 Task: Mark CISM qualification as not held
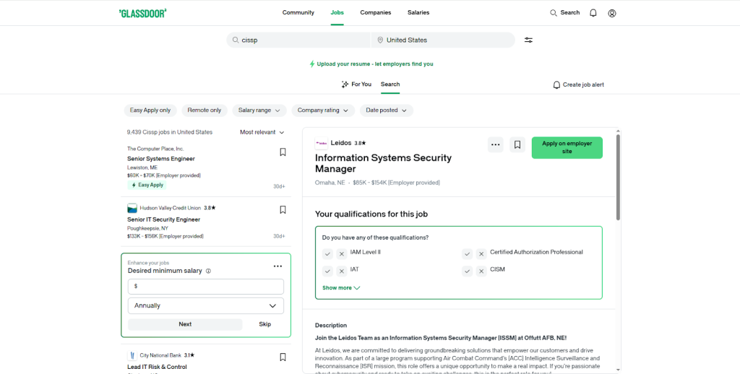click(x=481, y=271)
